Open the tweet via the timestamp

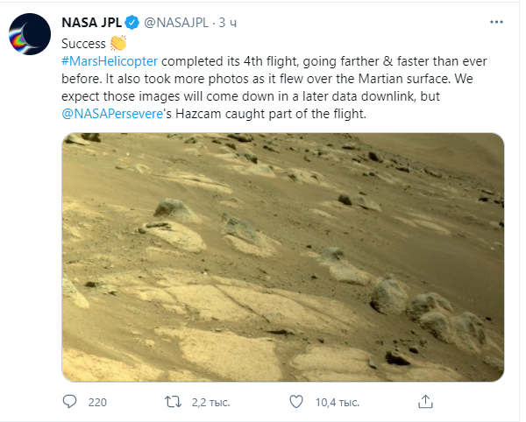[230, 22]
